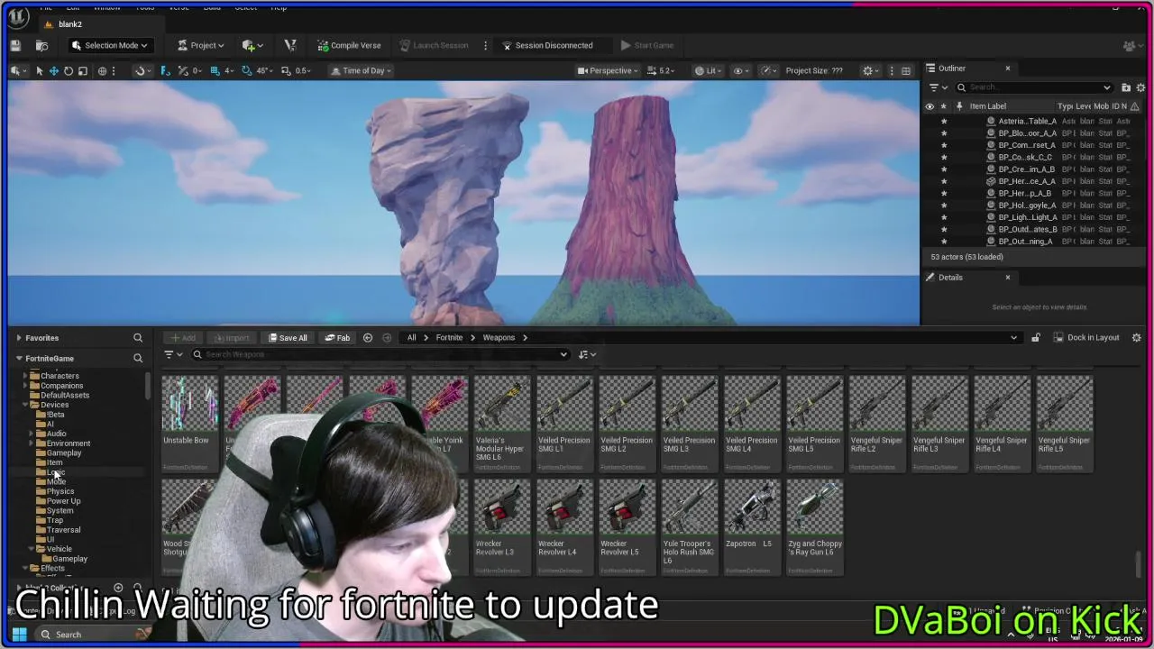Open the Project dropdown menu
Image resolution: width=1154 pixels, height=649 pixels.
click(200, 45)
